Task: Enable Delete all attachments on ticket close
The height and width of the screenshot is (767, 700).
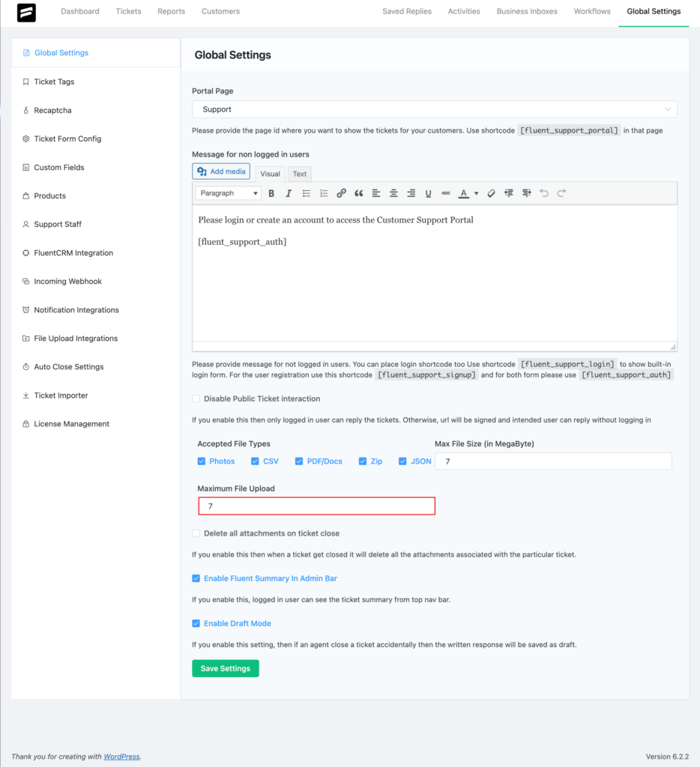Action: point(196,532)
